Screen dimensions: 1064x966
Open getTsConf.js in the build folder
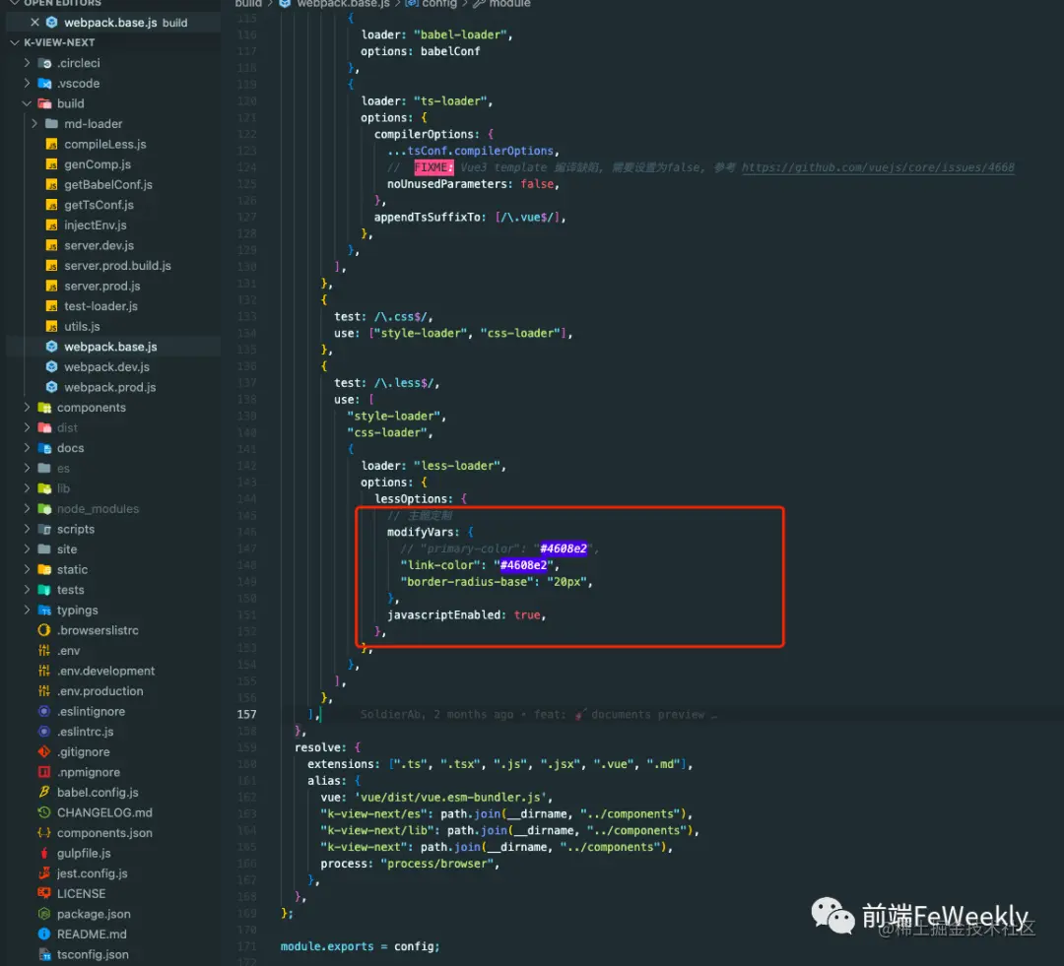pyautogui.click(x=100, y=205)
